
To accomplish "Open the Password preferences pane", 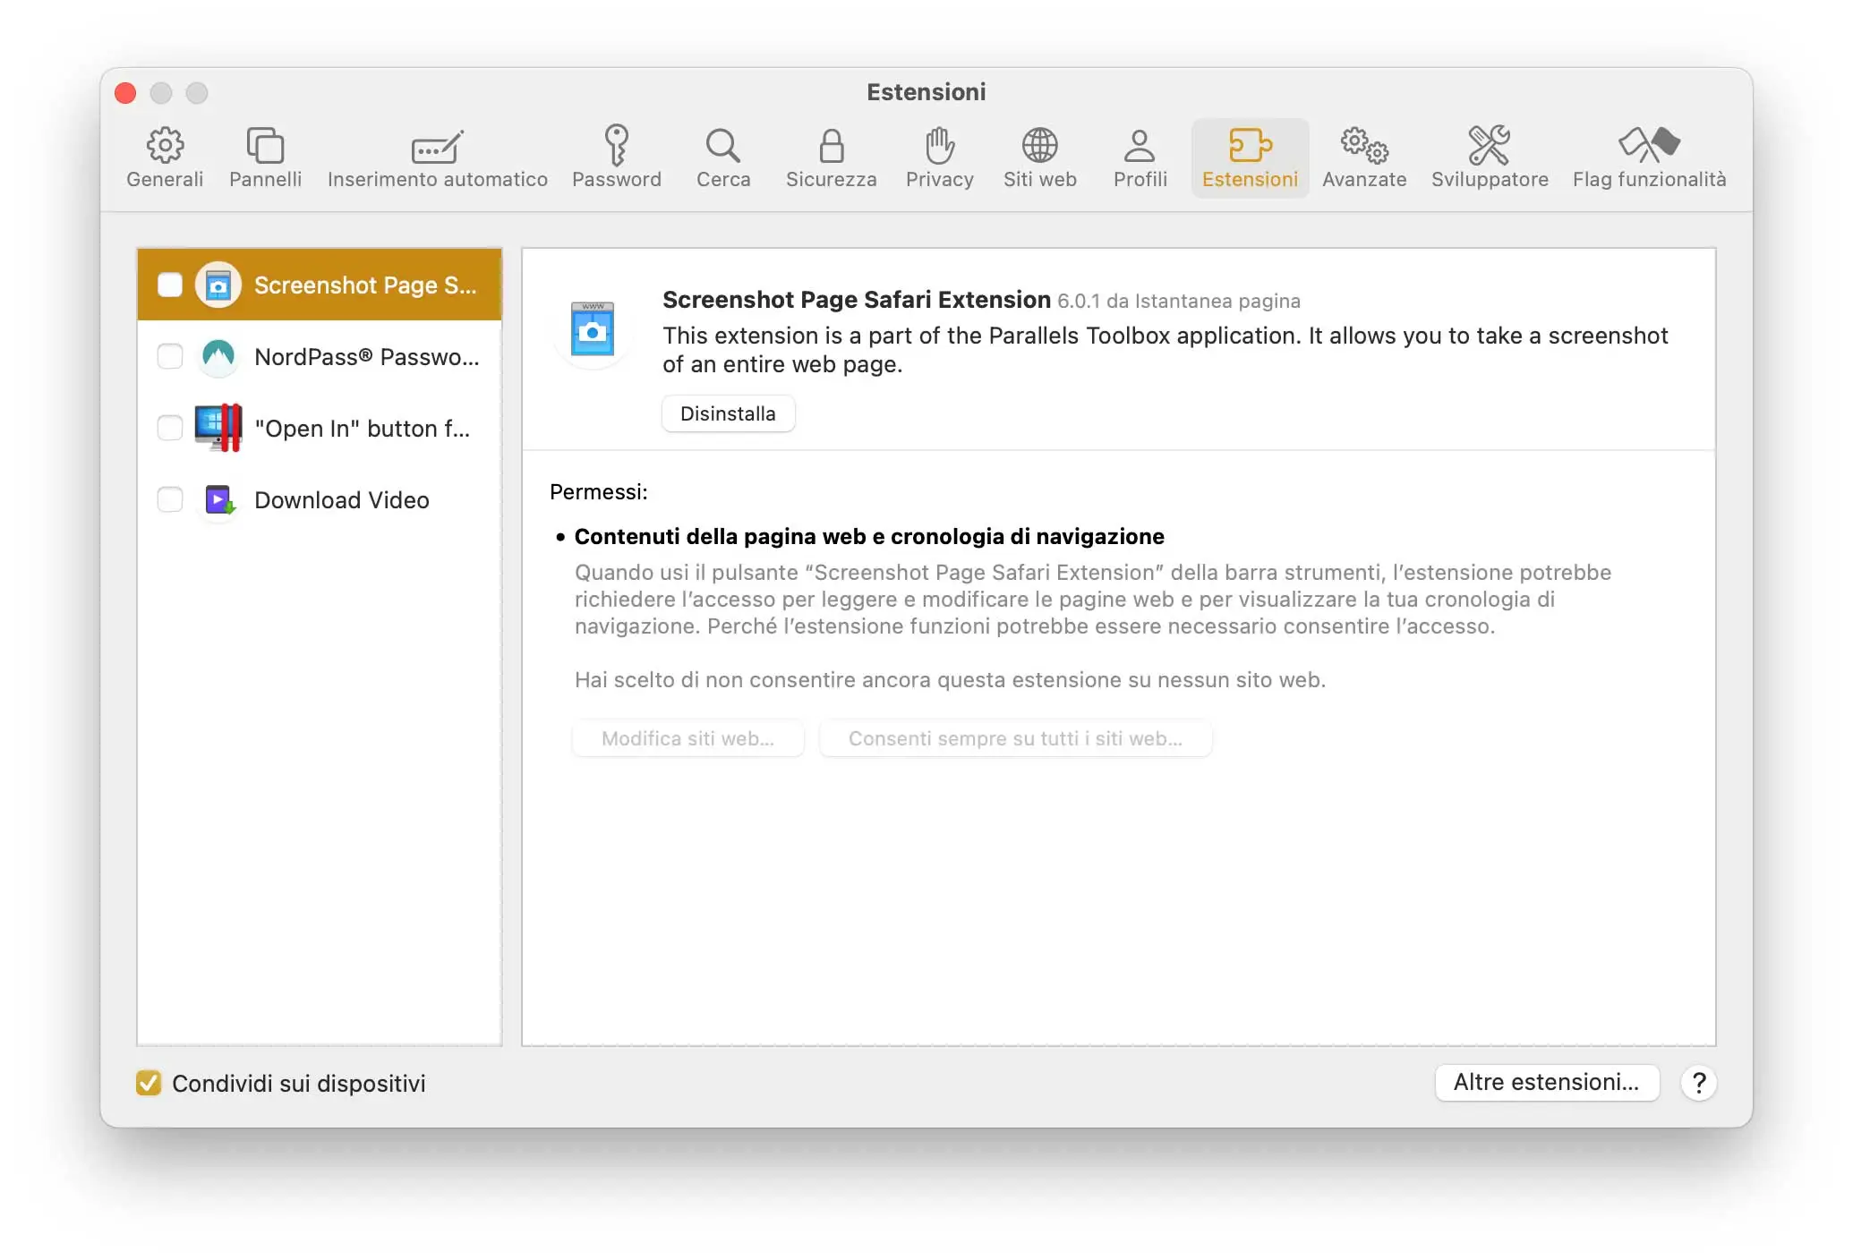I will [x=617, y=157].
